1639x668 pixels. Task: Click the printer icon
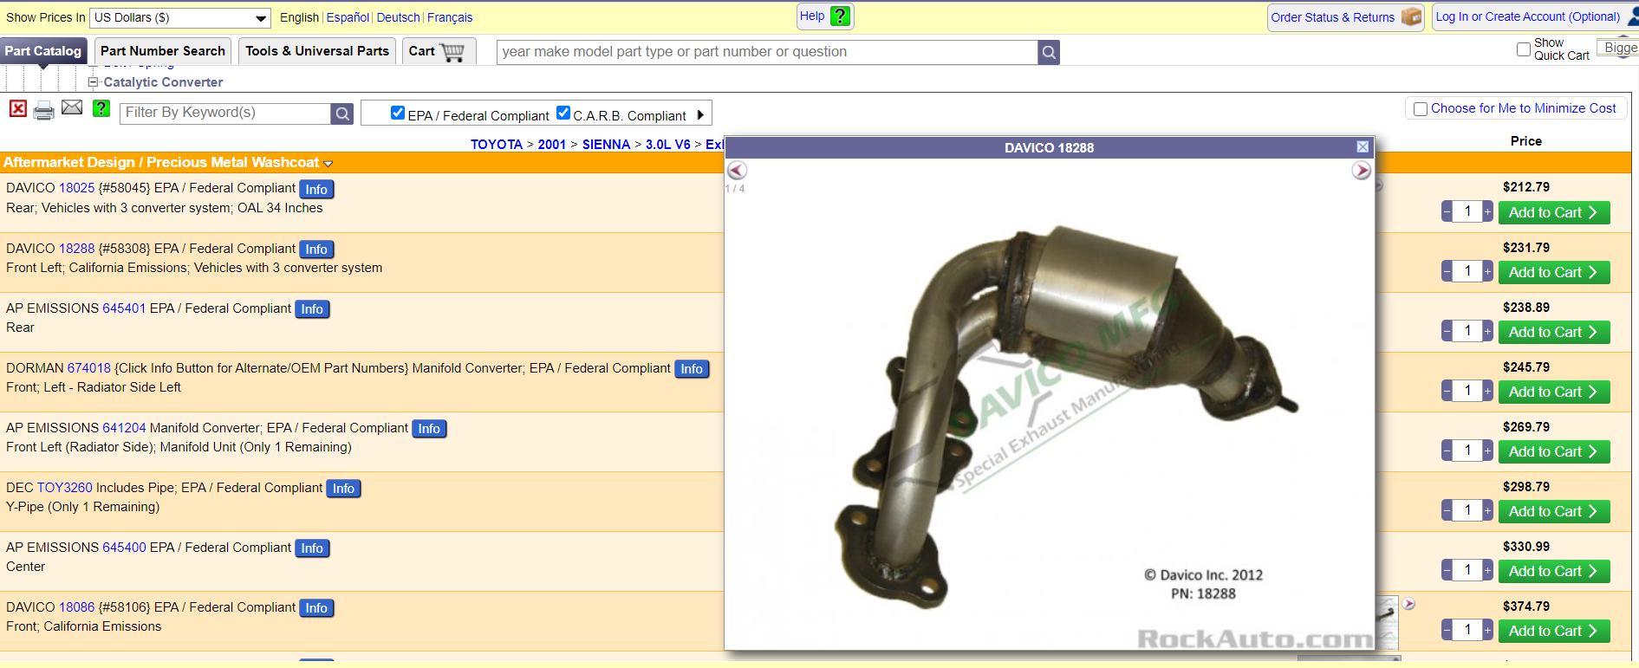tap(43, 110)
